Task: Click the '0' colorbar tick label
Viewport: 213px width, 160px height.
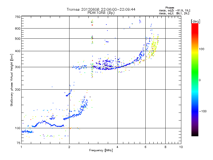Action: 200,80
